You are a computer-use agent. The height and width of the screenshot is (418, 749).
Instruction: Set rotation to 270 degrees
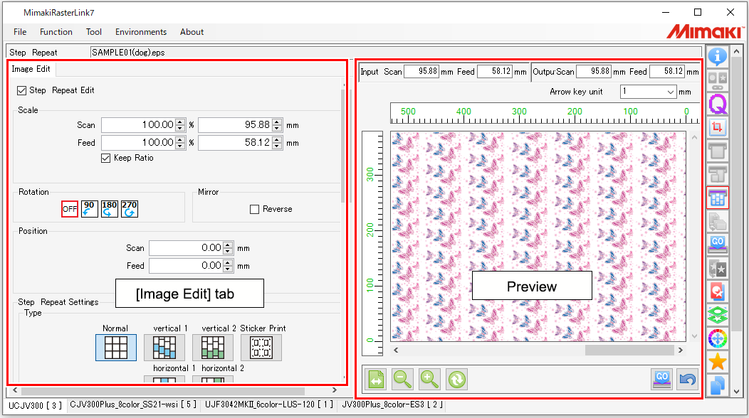[130, 208]
